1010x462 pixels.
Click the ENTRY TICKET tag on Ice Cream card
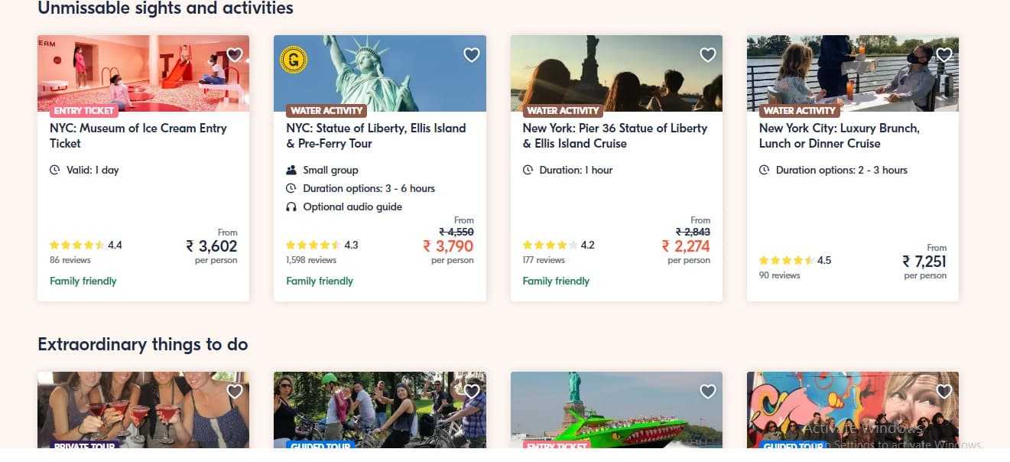point(83,111)
